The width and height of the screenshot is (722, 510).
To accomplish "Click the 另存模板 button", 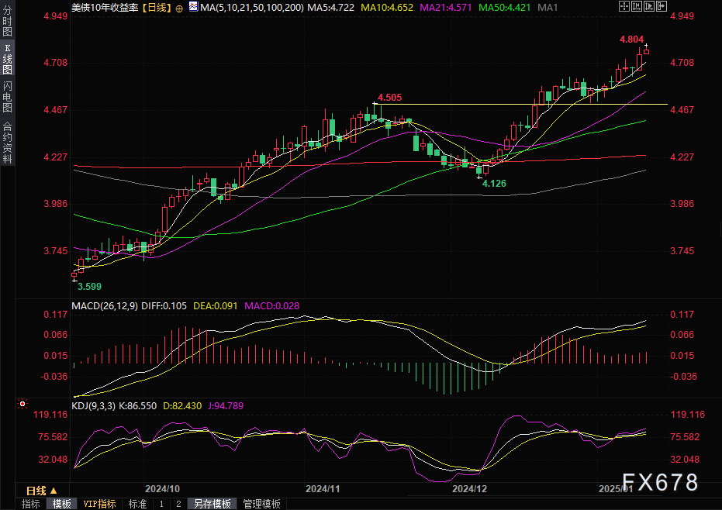I will [212, 504].
